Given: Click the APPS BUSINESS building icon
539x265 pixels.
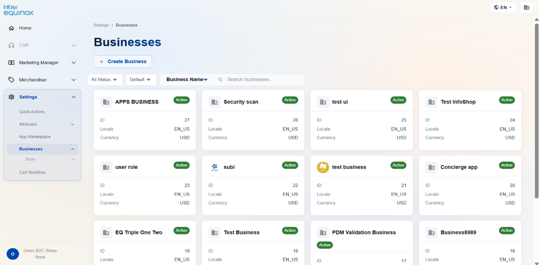Looking at the screenshot, I should click(106, 102).
